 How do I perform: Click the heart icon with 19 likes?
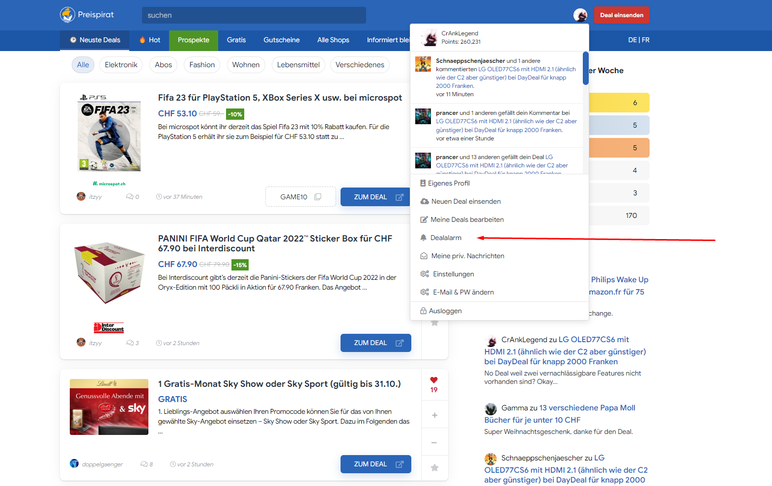pos(434,380)
